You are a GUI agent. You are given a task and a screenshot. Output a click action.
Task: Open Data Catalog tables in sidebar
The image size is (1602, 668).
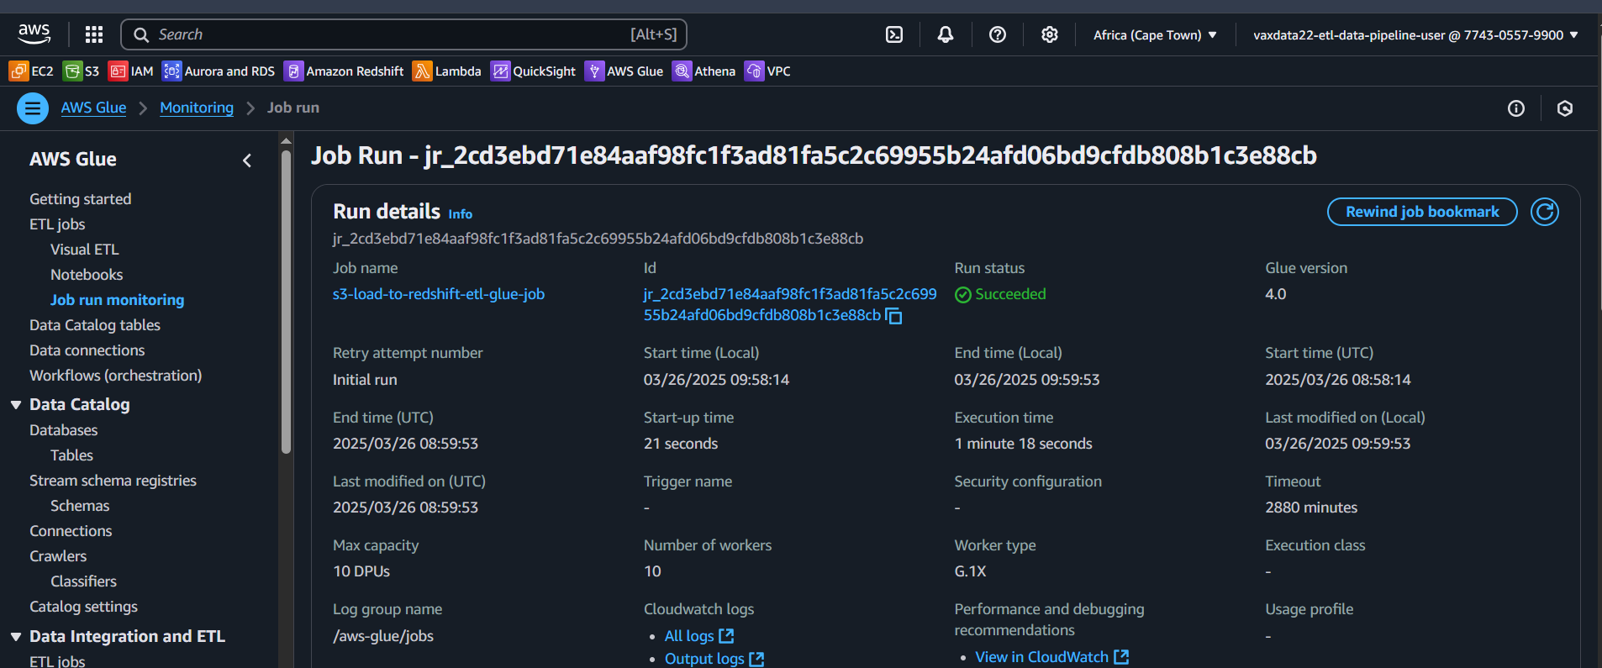(x=95, y=325)
